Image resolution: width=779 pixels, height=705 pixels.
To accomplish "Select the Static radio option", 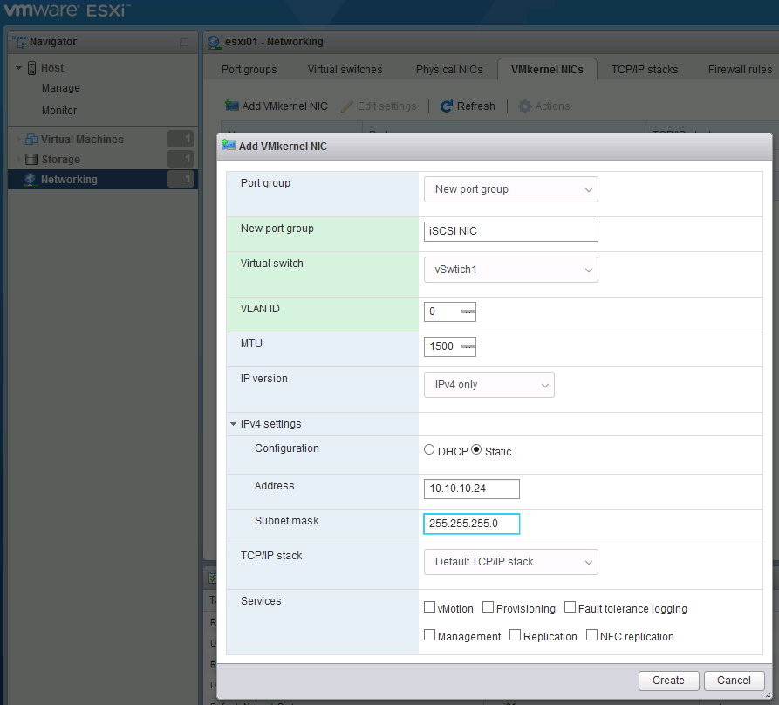I will pyautogui.click(x=476, y=449).
